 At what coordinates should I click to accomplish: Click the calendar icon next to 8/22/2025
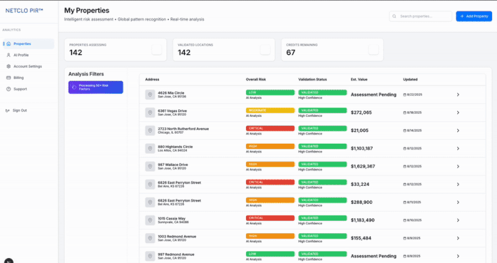coord(405,94)
